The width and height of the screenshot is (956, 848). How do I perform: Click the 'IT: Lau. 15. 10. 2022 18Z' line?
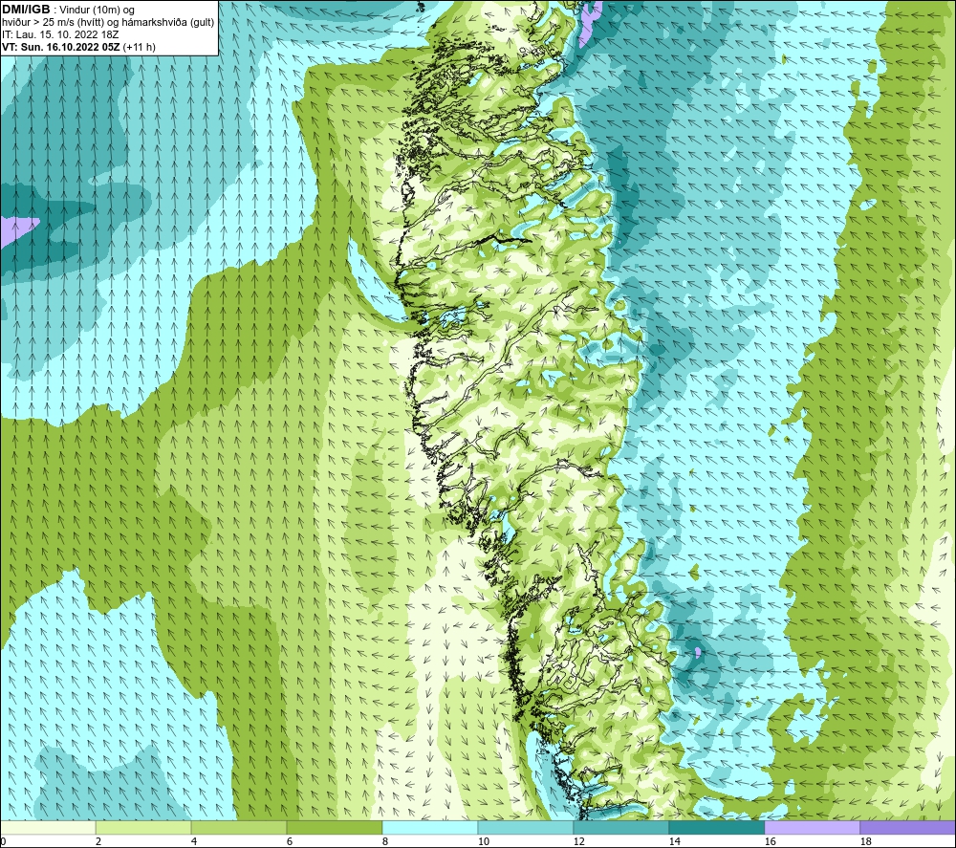[60, 34]
